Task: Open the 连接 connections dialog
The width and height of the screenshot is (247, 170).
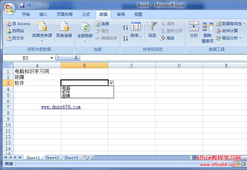Action: [x=102, y=24]
